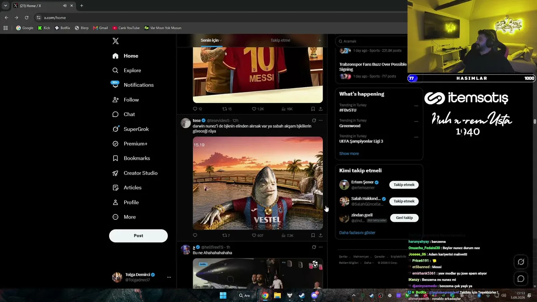Open more options on hellfireTS post
This screenshot has width=537, height=302.
pyautogui.click(x=321, y=247)
